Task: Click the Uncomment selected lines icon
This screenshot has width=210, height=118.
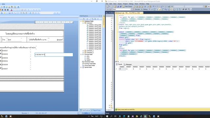Action: pyautogui.click(x=180, y=10)
